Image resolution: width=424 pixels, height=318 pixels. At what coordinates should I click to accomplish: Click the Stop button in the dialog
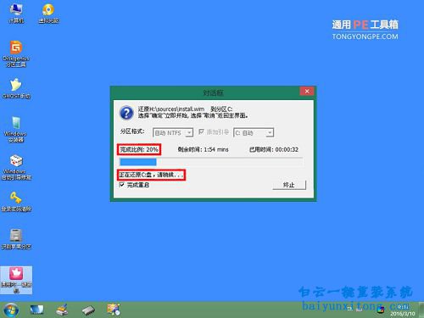[x=289, y=185]
